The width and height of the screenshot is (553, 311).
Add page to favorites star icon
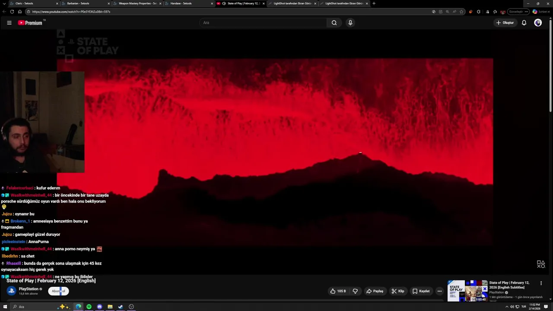click(x=461, y=12)
